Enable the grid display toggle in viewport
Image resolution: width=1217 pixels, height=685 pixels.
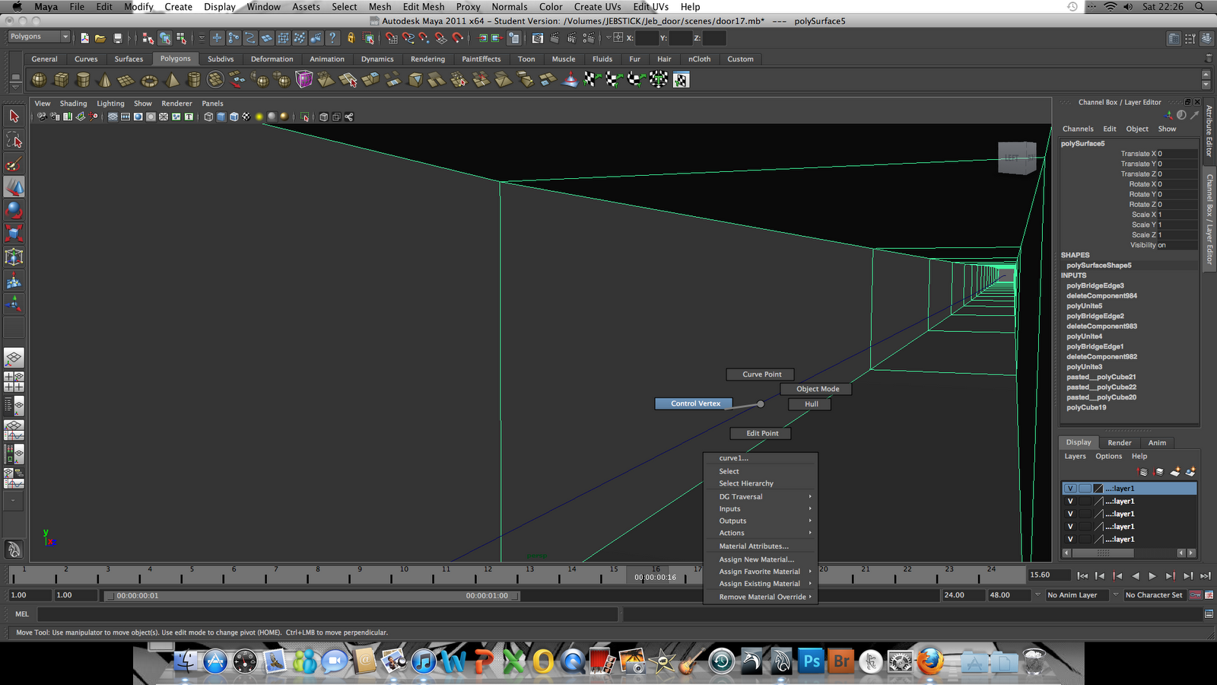(x=113, y=116)
